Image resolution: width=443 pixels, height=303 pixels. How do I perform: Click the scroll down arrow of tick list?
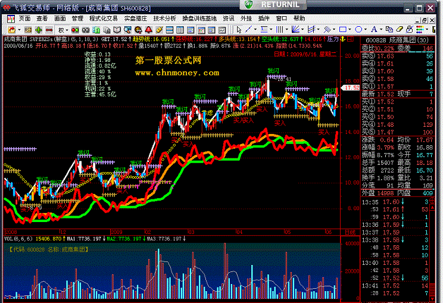coord(432,298)
